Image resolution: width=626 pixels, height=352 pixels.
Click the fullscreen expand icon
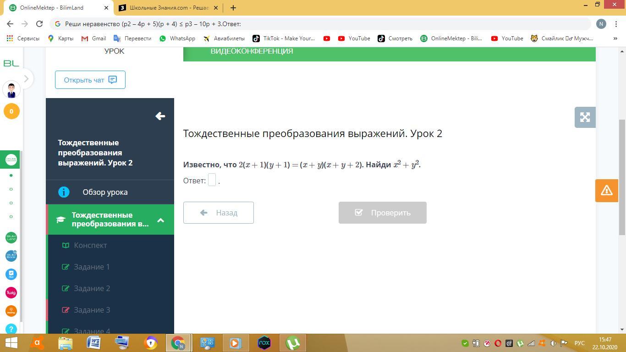tap(585, 117)
